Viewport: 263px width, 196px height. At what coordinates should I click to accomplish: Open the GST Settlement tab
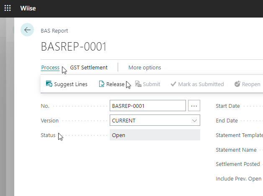pyautogui.click(x=89, y=67)
